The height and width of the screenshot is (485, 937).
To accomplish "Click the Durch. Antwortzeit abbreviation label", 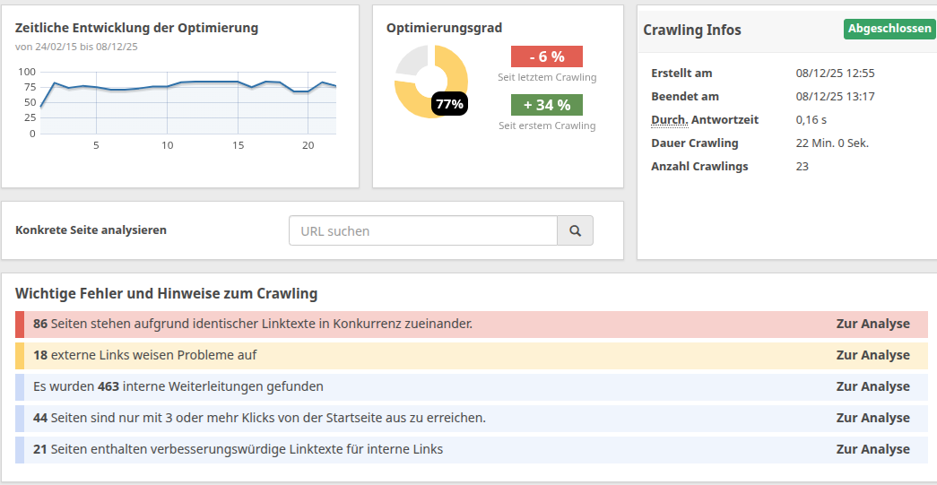I will pyautogui.click(x=670, y=119).
